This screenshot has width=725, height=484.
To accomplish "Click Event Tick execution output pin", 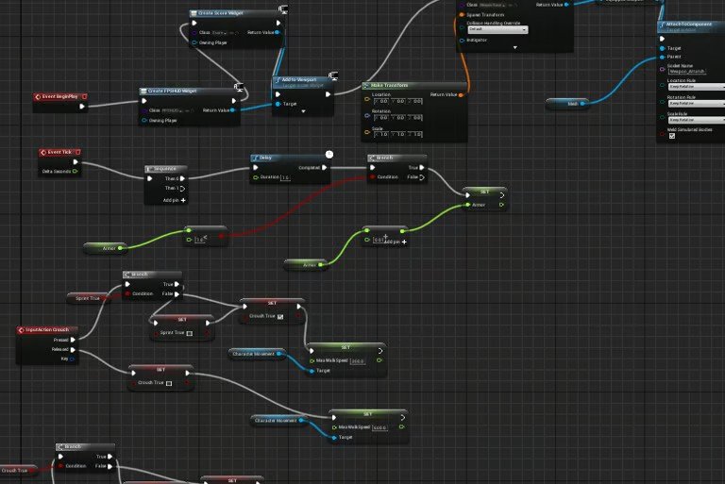I will 76,162.
